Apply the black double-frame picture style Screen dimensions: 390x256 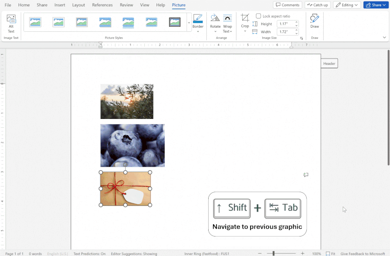(175, 22)
